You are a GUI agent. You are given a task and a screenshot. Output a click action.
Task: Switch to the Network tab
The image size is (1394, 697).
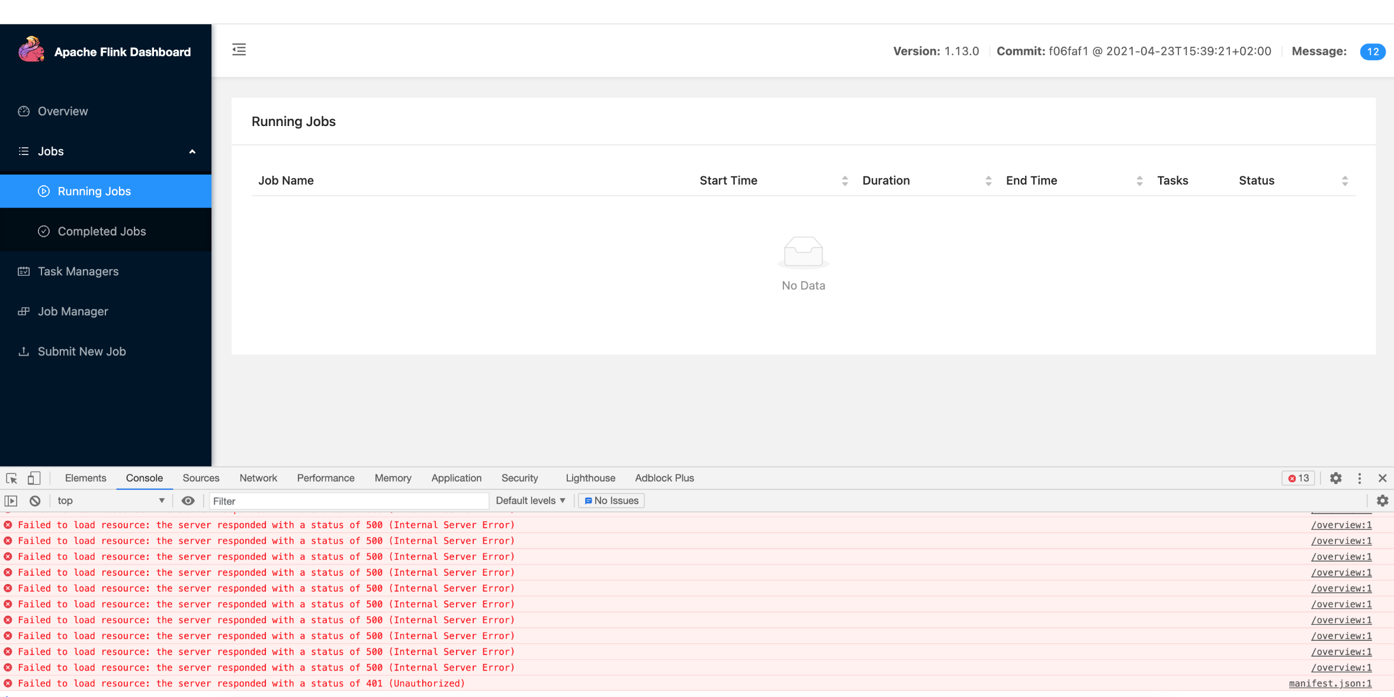[258, 478]
